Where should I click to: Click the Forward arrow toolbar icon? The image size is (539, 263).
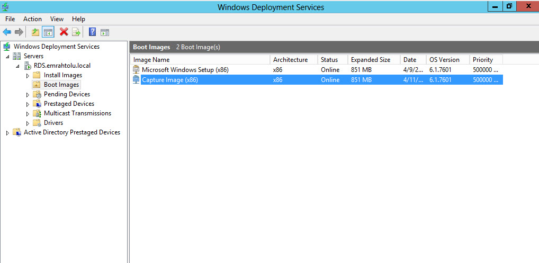coord(19,32)
